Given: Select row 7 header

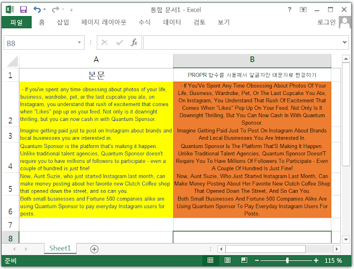Looking at the screenshot, I should [x=11, y=225].
